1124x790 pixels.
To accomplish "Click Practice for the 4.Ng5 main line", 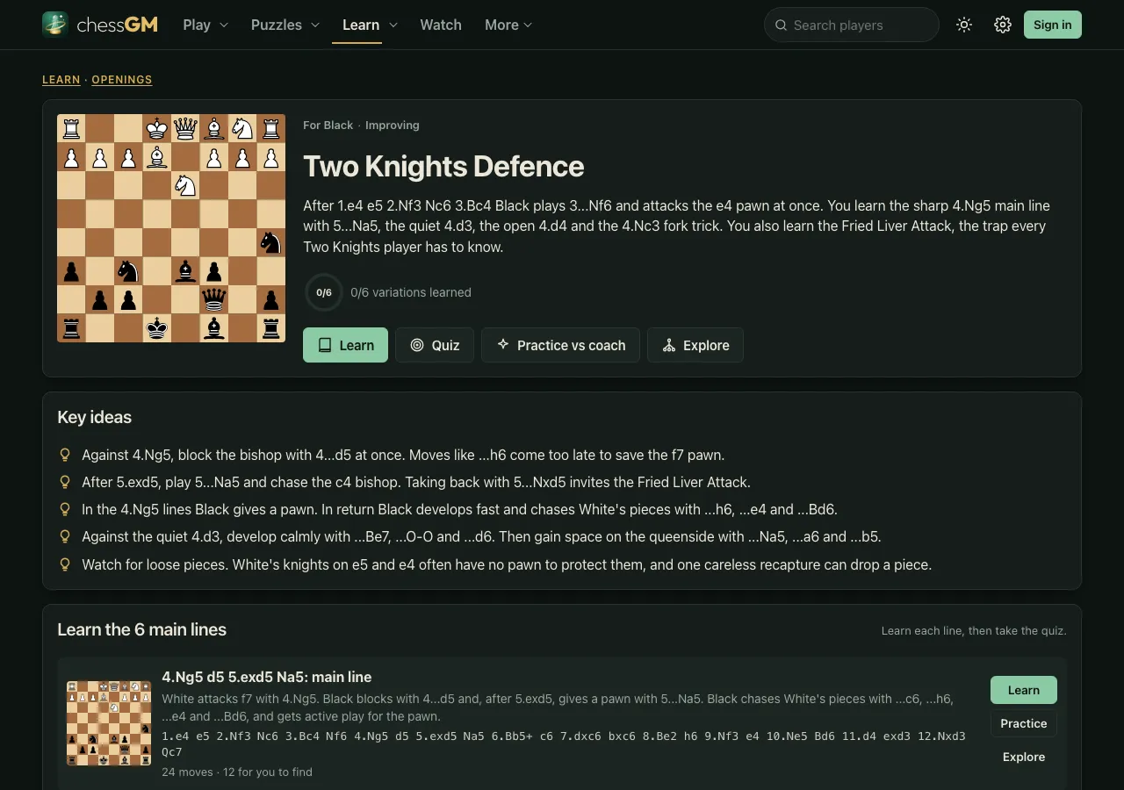I will point(1024,723).
